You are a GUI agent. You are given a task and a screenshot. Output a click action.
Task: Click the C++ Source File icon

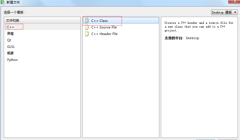tap(87, 27)
